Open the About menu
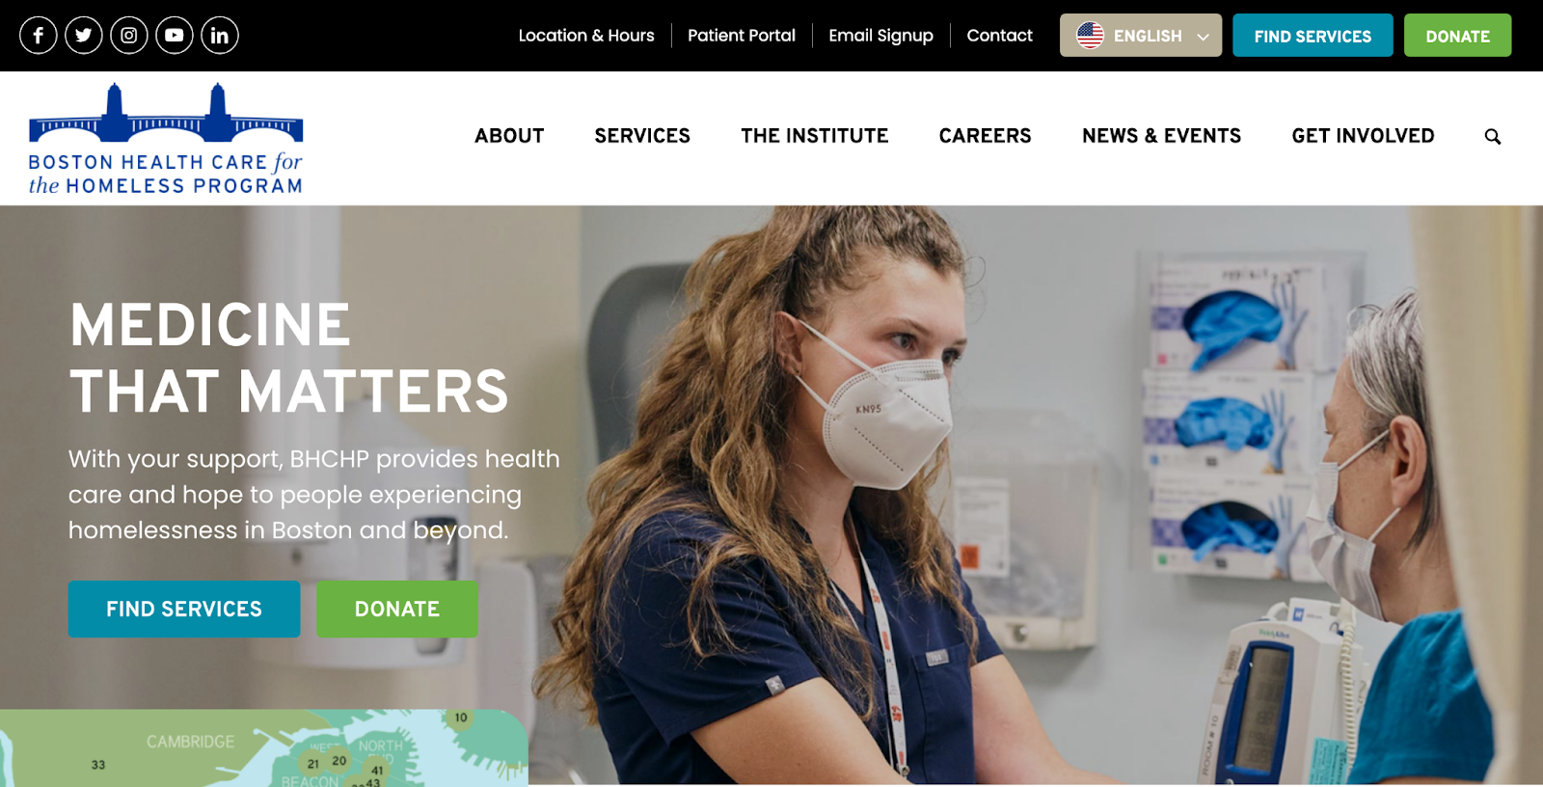 click(x=509, y=136)
